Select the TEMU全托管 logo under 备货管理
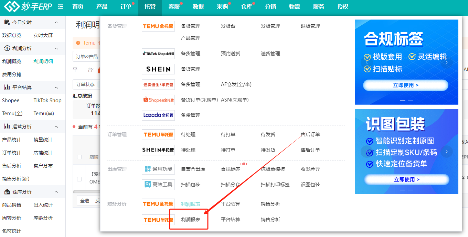Image resolution: width=468 pixels, height=237 pixels. click(x=158, y=26)
